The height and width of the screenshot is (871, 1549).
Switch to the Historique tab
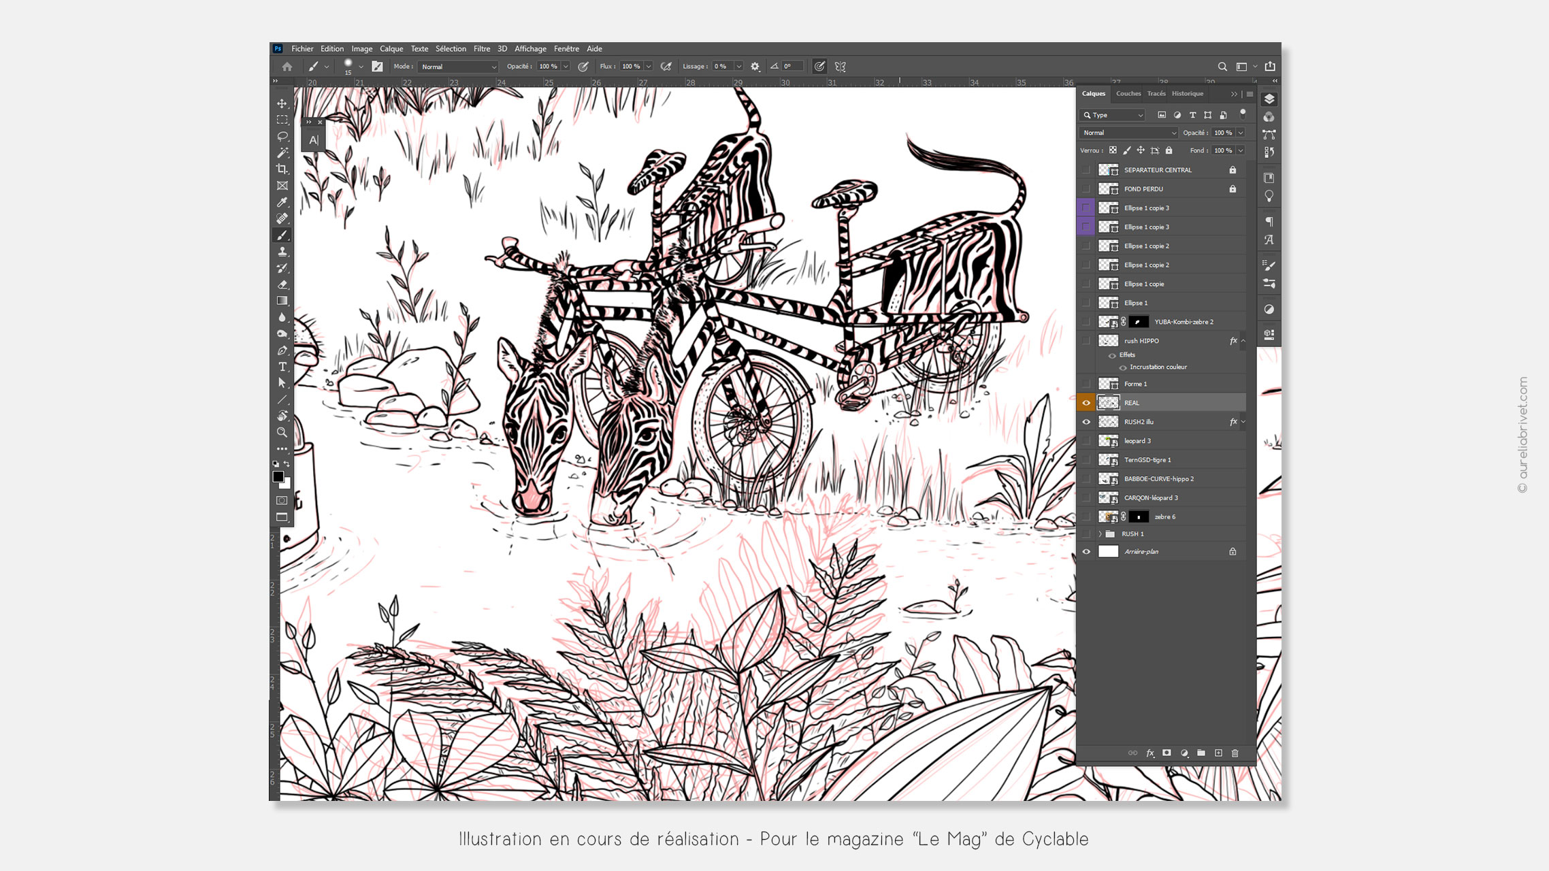[x=1187, y=94]
